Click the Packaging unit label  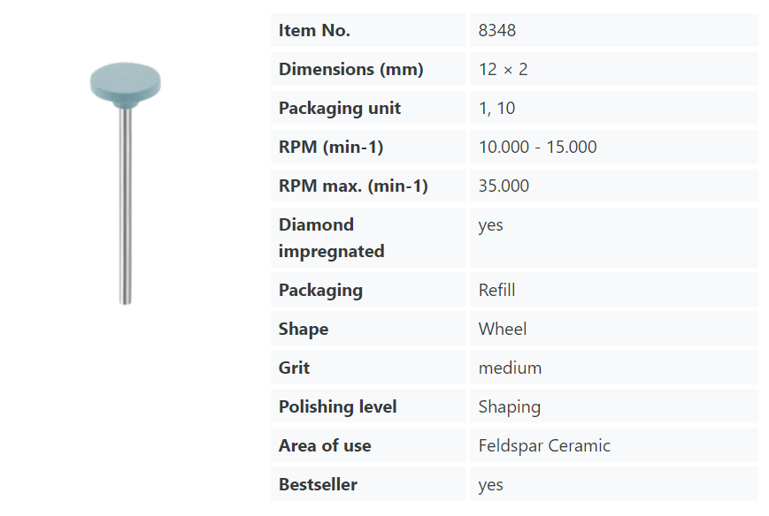pyautogui.click(x=339, y=108)
